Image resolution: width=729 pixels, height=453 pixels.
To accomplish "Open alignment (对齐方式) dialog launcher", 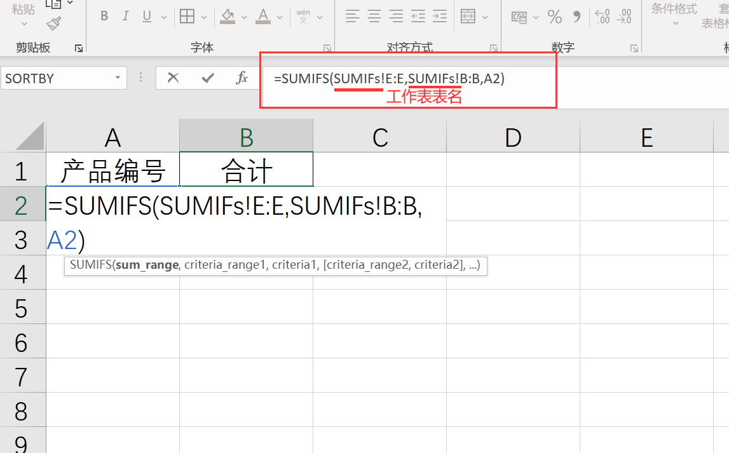I will pyautogui.click(x=494, y=48).
